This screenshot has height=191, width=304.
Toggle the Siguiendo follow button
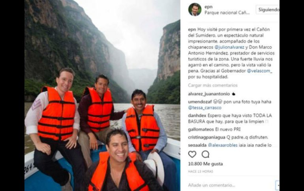click(268, 10)
